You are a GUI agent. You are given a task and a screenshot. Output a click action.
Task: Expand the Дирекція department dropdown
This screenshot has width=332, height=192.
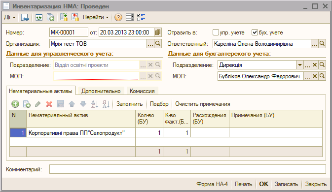pyautogui.click(x=299, y=65)
